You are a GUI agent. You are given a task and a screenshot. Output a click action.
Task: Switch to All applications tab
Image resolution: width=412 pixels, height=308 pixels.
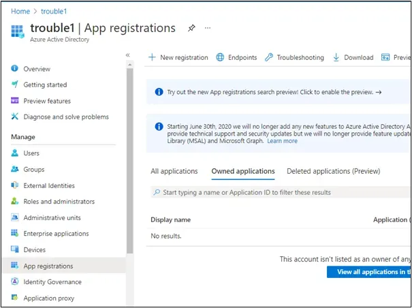[174, 171]
